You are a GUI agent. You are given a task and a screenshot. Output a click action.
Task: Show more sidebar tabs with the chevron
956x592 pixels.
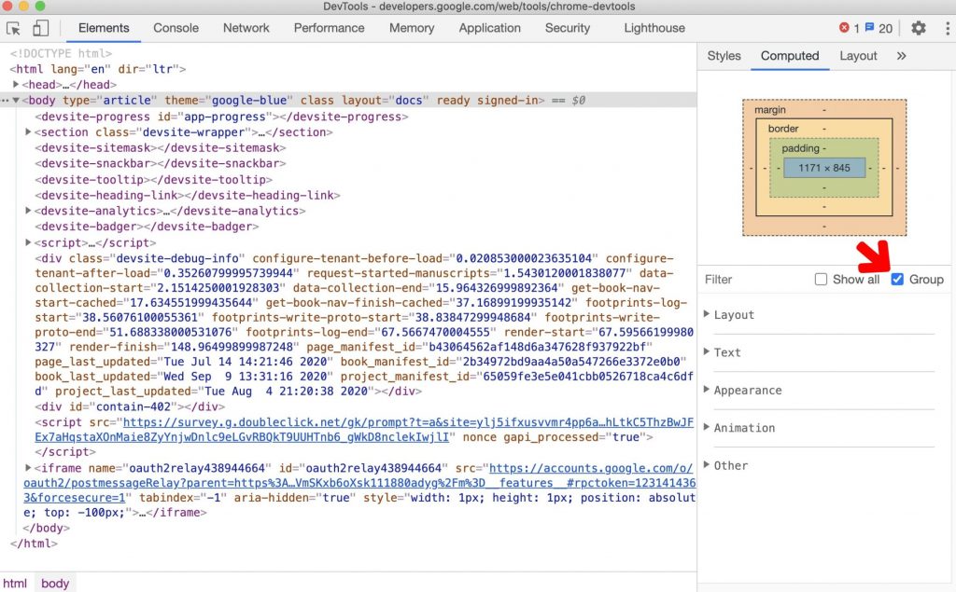pyautogui.click(x=901, y=56)
